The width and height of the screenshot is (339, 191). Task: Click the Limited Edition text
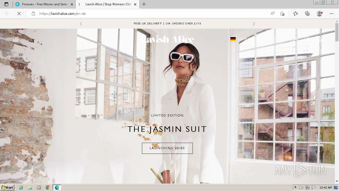point(167,115)
